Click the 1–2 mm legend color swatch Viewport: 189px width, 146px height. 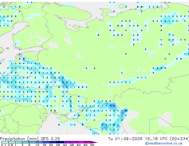pyautogui.click(x=19, y=142)
